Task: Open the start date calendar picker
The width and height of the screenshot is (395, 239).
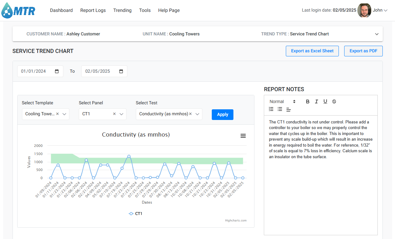Action: [x=57, y=71]
